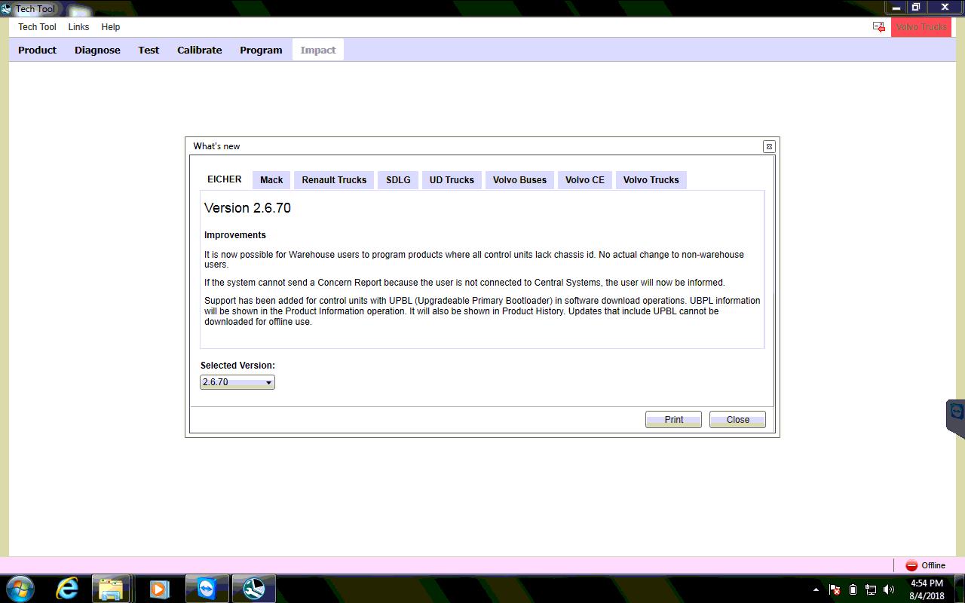This screenshot has height=603, width=965.
Task: Click the What's new dialog title
Action: tap(216, 146)
